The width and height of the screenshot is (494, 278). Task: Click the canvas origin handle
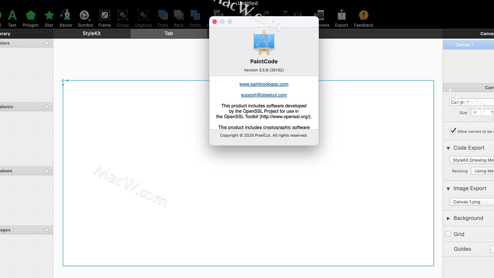click(63, 81)
